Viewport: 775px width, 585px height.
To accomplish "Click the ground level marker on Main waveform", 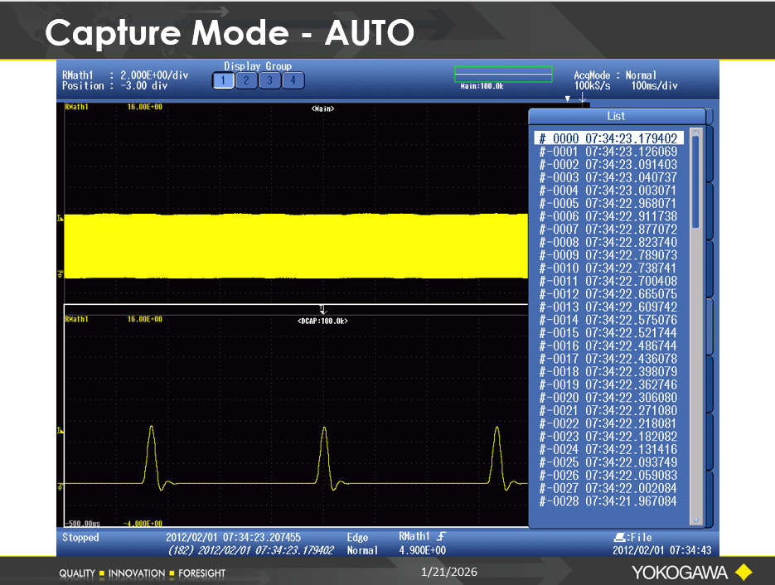I will point(60,274).
